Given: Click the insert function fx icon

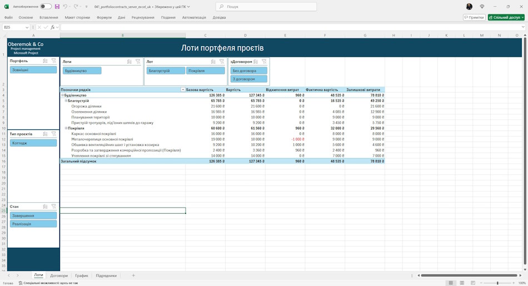Looking at the screenshot, I should click(x=53, y=27).
